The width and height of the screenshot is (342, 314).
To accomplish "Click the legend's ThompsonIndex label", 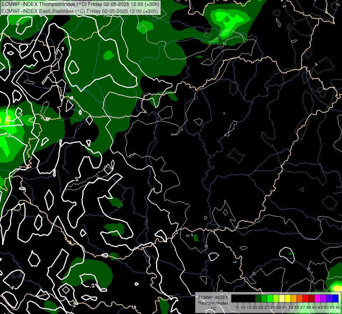I will (x=213, y=303).
